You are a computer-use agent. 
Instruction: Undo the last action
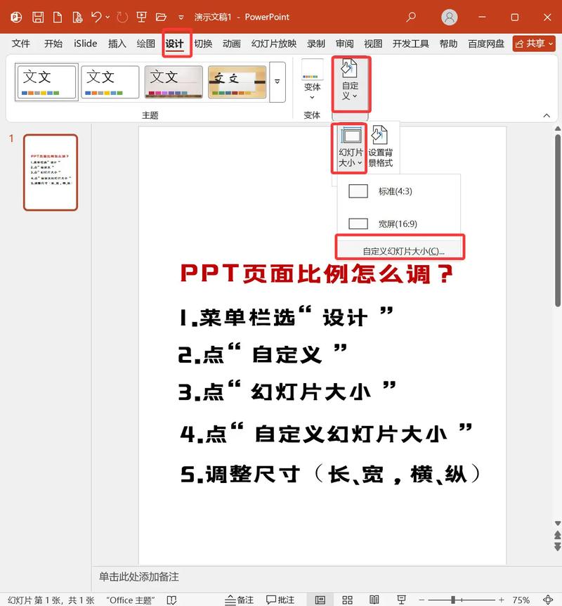tap(96, 17)
